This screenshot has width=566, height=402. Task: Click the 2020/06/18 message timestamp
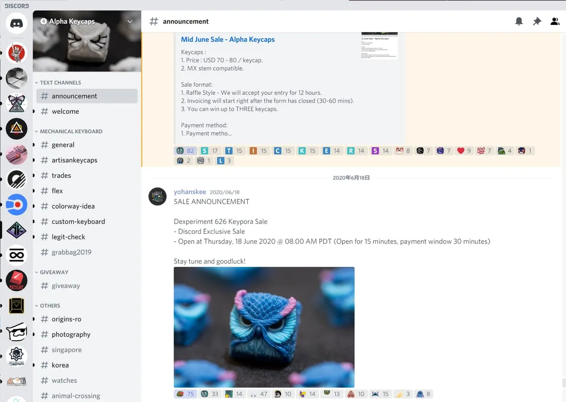pos(225,192)
